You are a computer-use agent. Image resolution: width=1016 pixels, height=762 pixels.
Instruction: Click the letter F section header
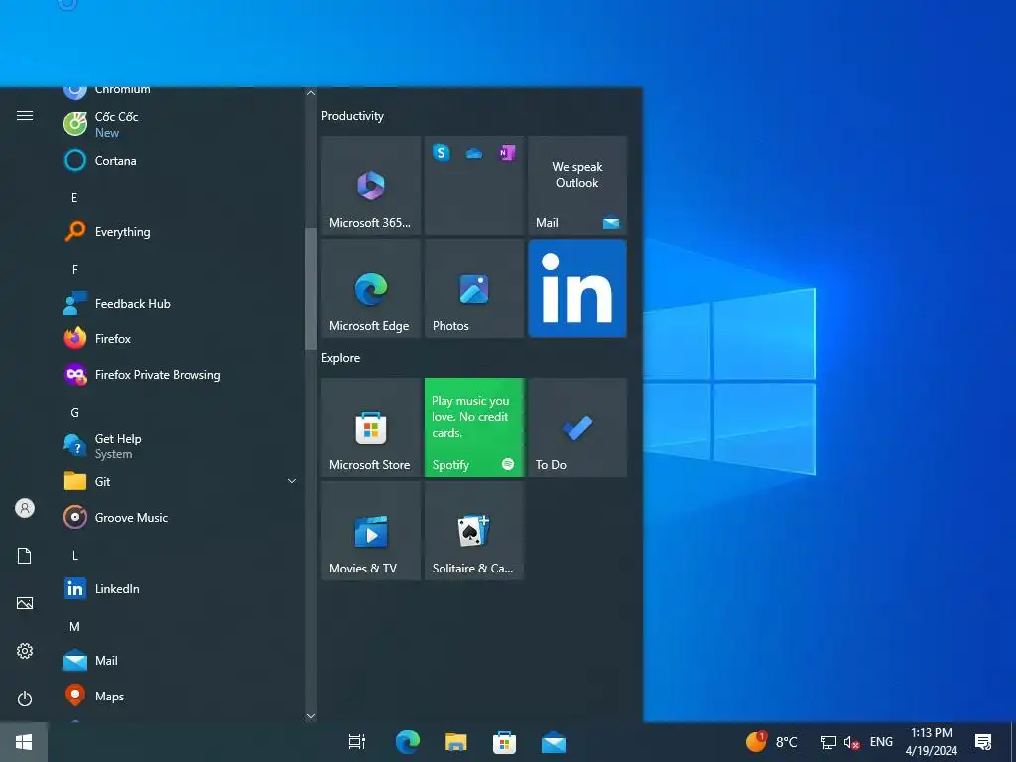[x=74, y=269]
